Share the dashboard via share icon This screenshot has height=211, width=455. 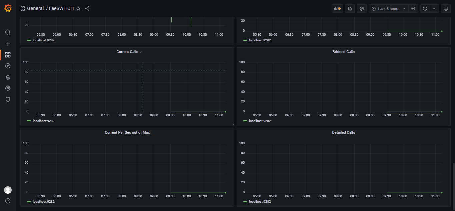point(87,9)
